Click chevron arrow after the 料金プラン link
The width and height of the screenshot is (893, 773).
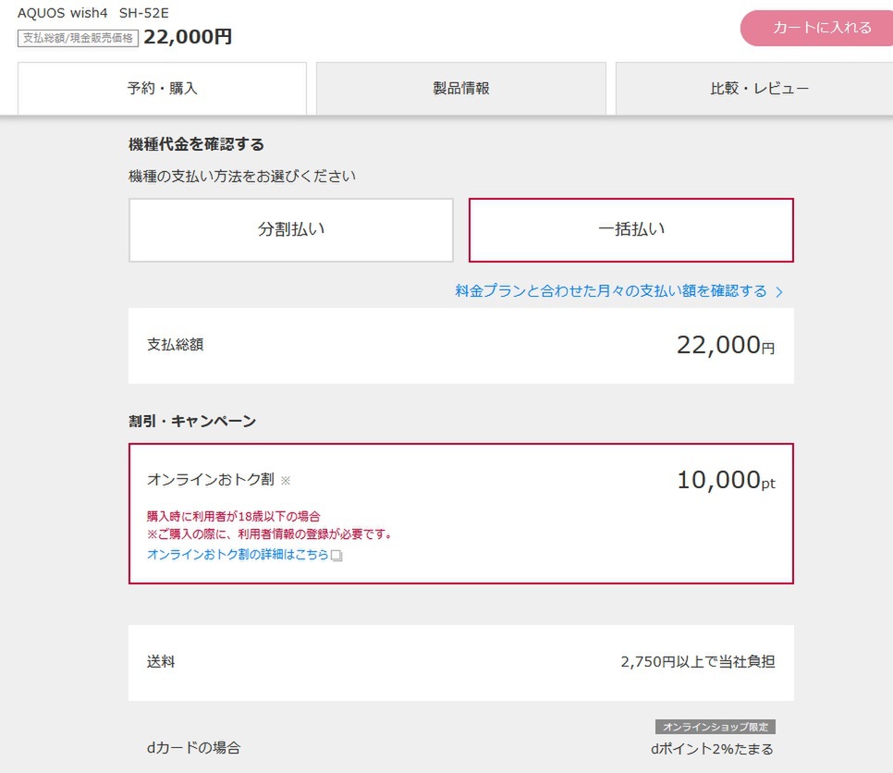pos(779,292)
